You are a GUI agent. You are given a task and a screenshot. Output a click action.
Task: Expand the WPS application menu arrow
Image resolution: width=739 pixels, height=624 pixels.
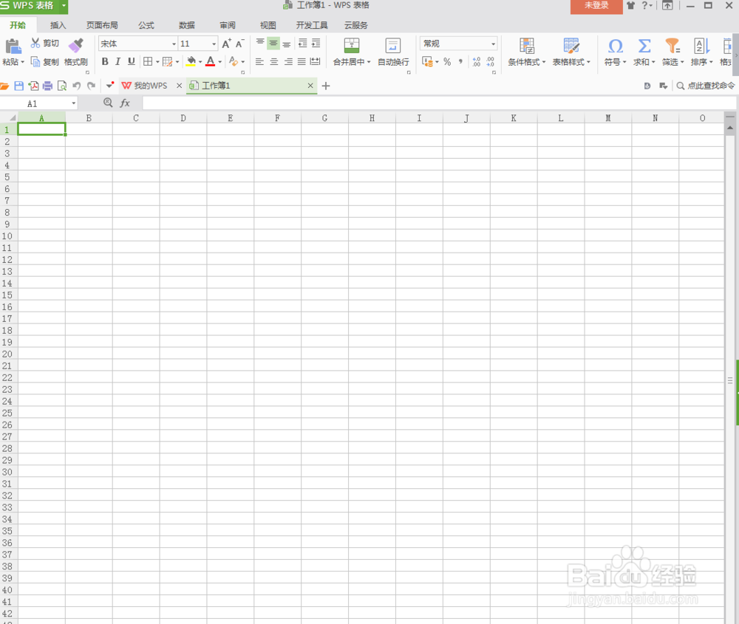pyautogui.click(x=63, y=5)
